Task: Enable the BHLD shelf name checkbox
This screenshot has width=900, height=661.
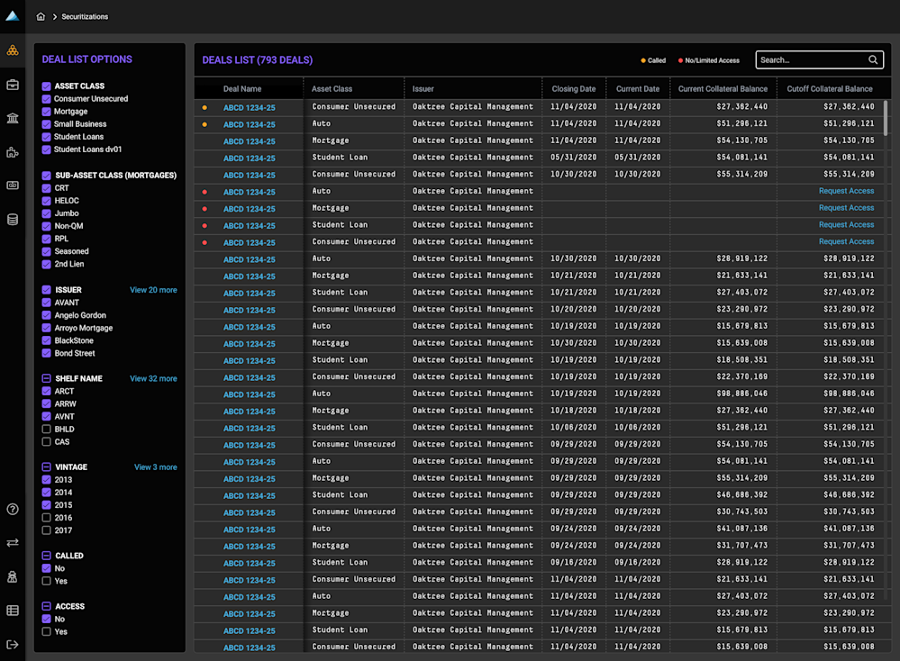Action: [x=47, y=430]
